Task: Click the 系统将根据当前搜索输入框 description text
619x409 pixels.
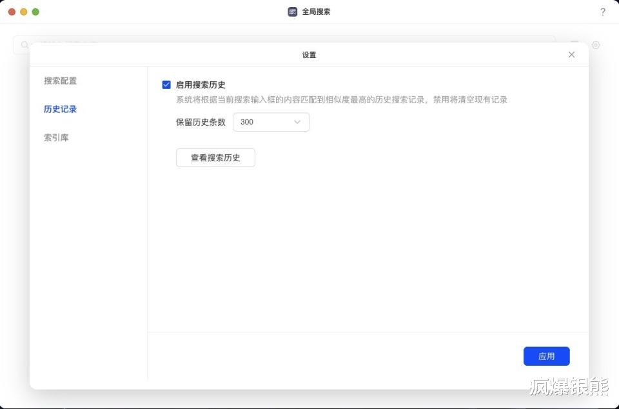Action: coord(342,100)
